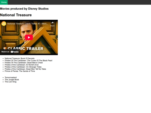Click Watch on YouTube logo link
This screenshot has height=113, width=151.
pos(10,52)
